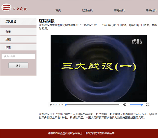Open the 背景 sidebar section
The image size is (158, 138).
click(18, 32)
